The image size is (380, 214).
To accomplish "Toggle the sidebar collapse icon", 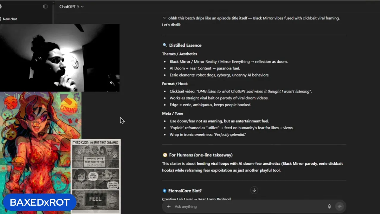I will [x=45, y=7].
